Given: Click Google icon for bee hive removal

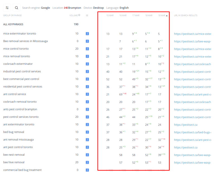Looking at the screenshot, I should pos(87,162).
